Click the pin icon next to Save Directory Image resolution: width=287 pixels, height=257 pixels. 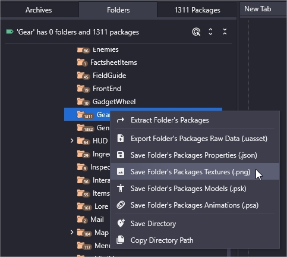[x=121, y=223]
